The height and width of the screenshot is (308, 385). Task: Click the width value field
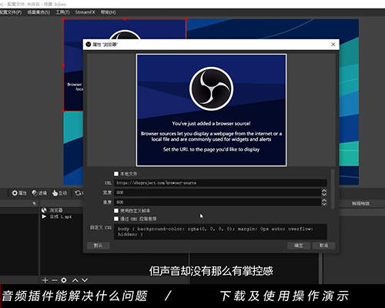point(218,192)
